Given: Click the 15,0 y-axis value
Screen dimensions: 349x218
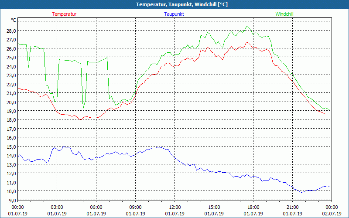Looking at the screenshot, I should (11, 147).
